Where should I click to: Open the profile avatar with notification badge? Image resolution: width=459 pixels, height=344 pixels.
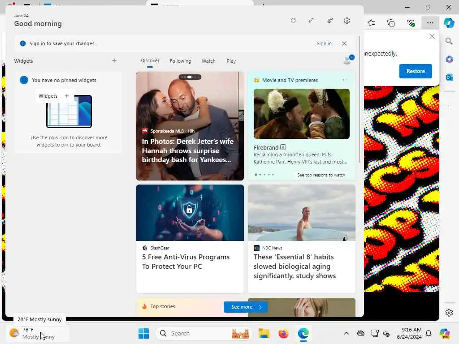348,60
